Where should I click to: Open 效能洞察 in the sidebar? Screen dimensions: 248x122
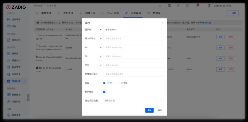[x=14, y=102]
